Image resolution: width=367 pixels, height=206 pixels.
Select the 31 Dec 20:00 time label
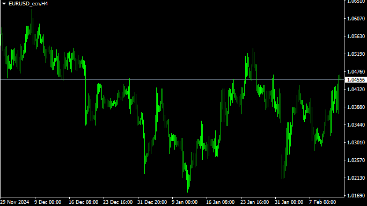point(152,202)
